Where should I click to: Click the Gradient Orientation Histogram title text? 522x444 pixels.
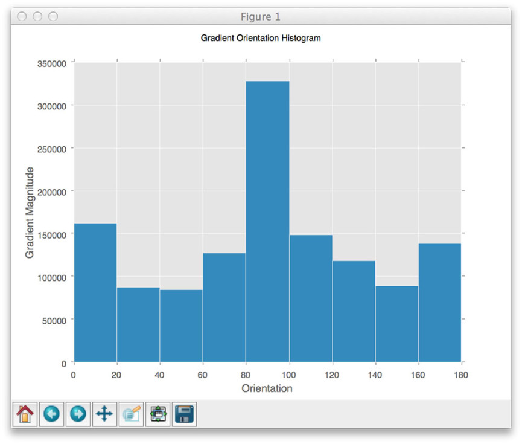[x=261, y=38]
